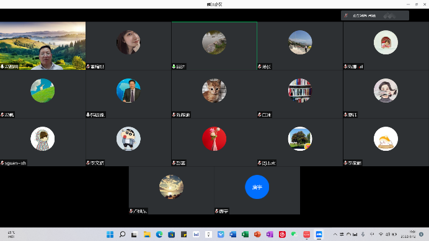The height and width of the screenshot is (241, 429).
Task: Click the blue circle avatar participant tile
Action: (257, 190)
